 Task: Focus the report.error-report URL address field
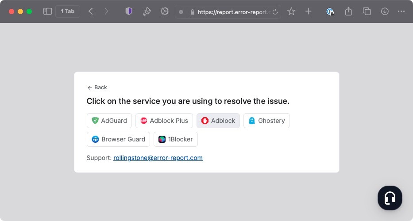tap(228, 12)
